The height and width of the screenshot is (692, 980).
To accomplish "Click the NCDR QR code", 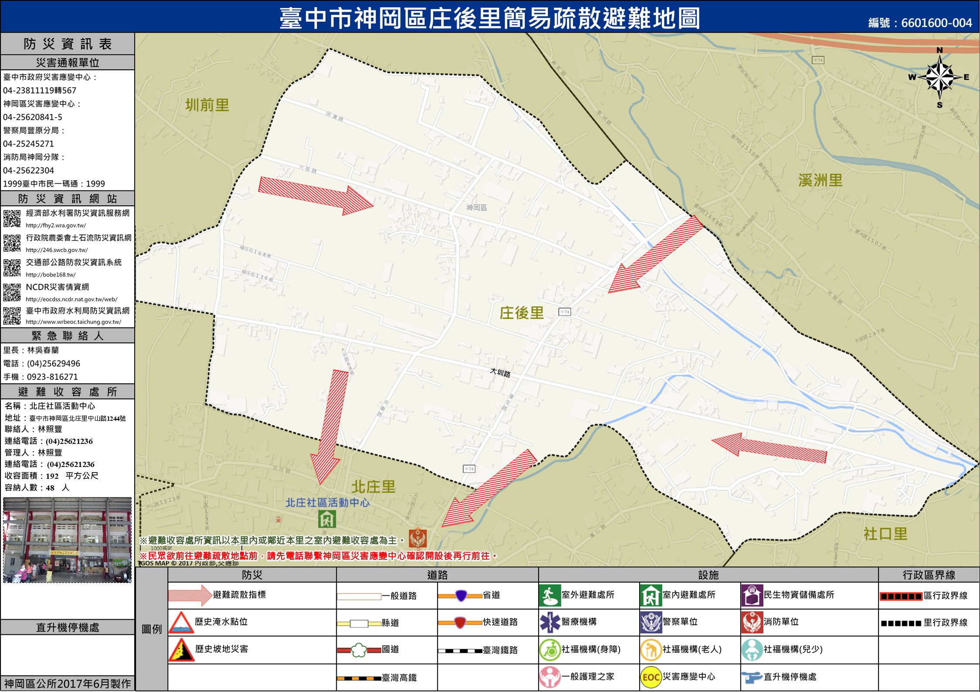I will pos(12,292).
